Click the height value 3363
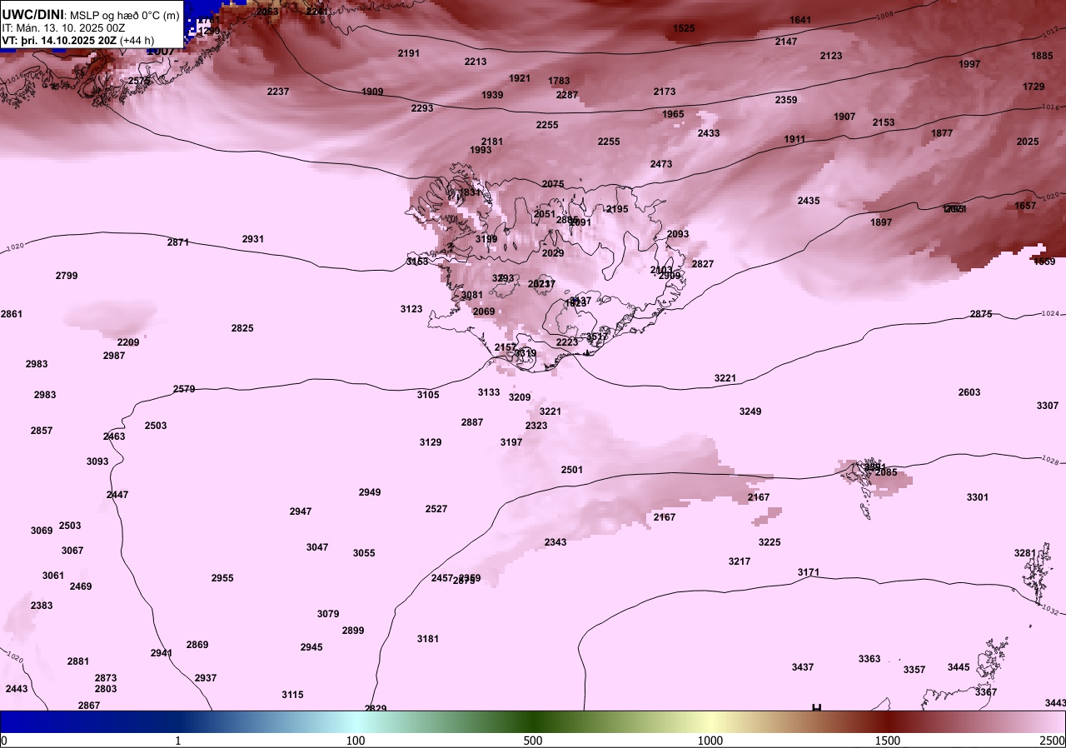Viewport: 1066px width, 748px height. 869,659
